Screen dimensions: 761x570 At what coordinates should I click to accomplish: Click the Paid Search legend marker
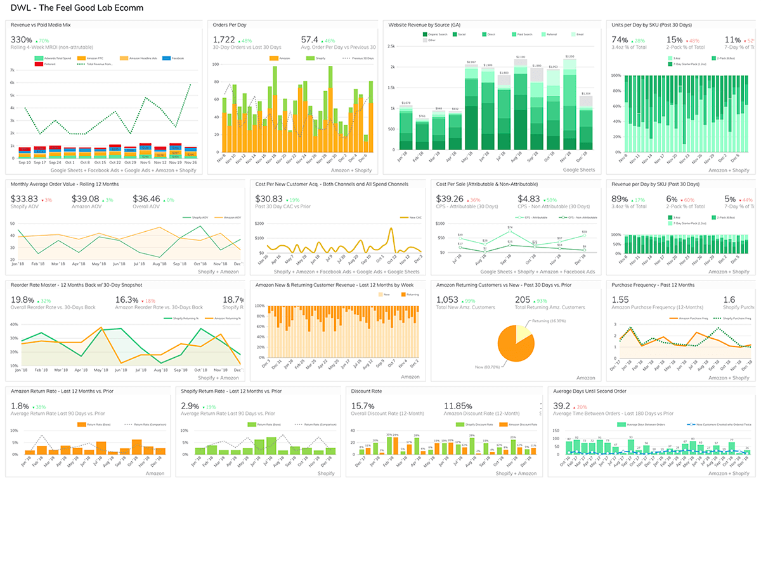[515, 34]
